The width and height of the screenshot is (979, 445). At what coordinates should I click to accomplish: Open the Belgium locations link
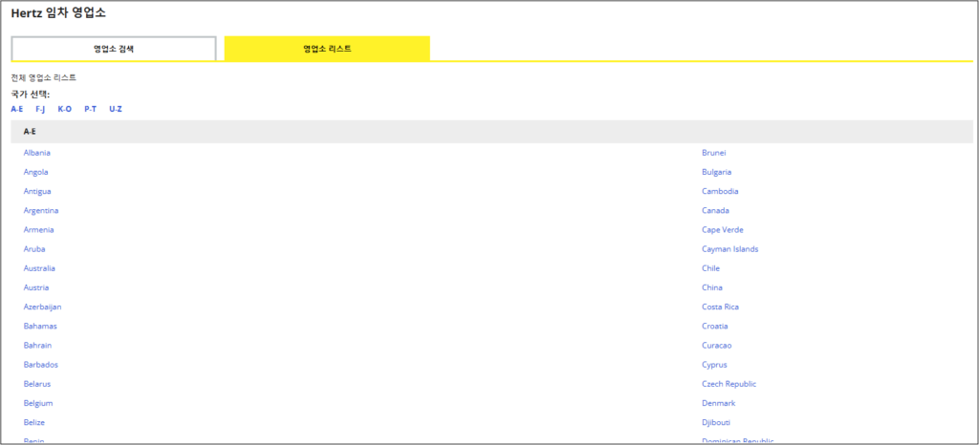point(38,403)
